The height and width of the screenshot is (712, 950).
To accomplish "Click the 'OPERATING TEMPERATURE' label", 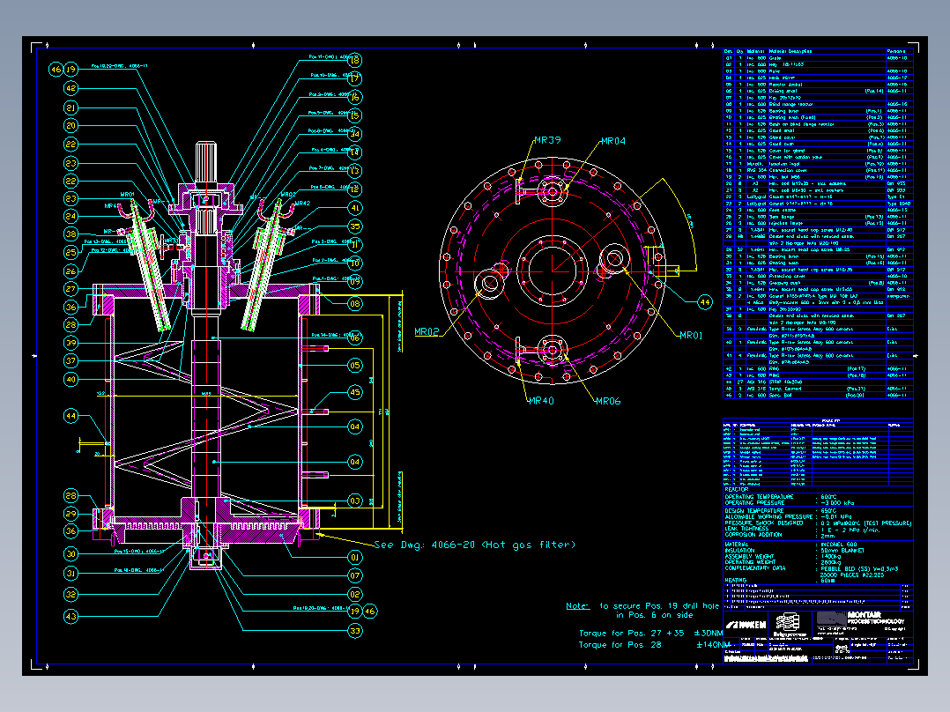I will [759, 497].
